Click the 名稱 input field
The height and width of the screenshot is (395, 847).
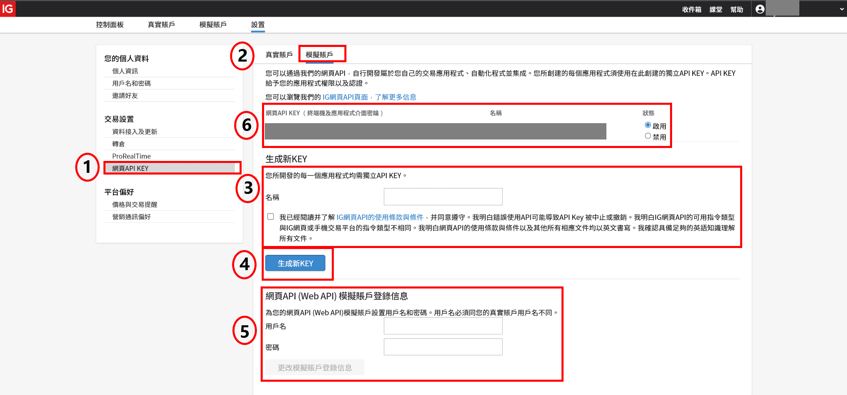point(443,197)
